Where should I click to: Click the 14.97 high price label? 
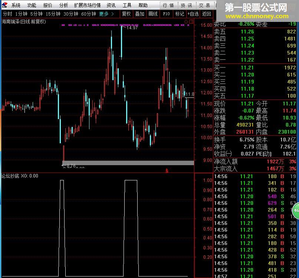[132, 28]
